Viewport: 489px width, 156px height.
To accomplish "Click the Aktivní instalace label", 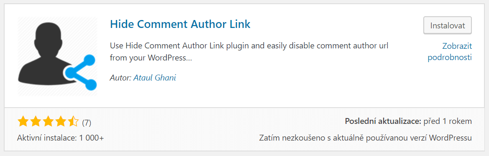I will coord(46,138).
